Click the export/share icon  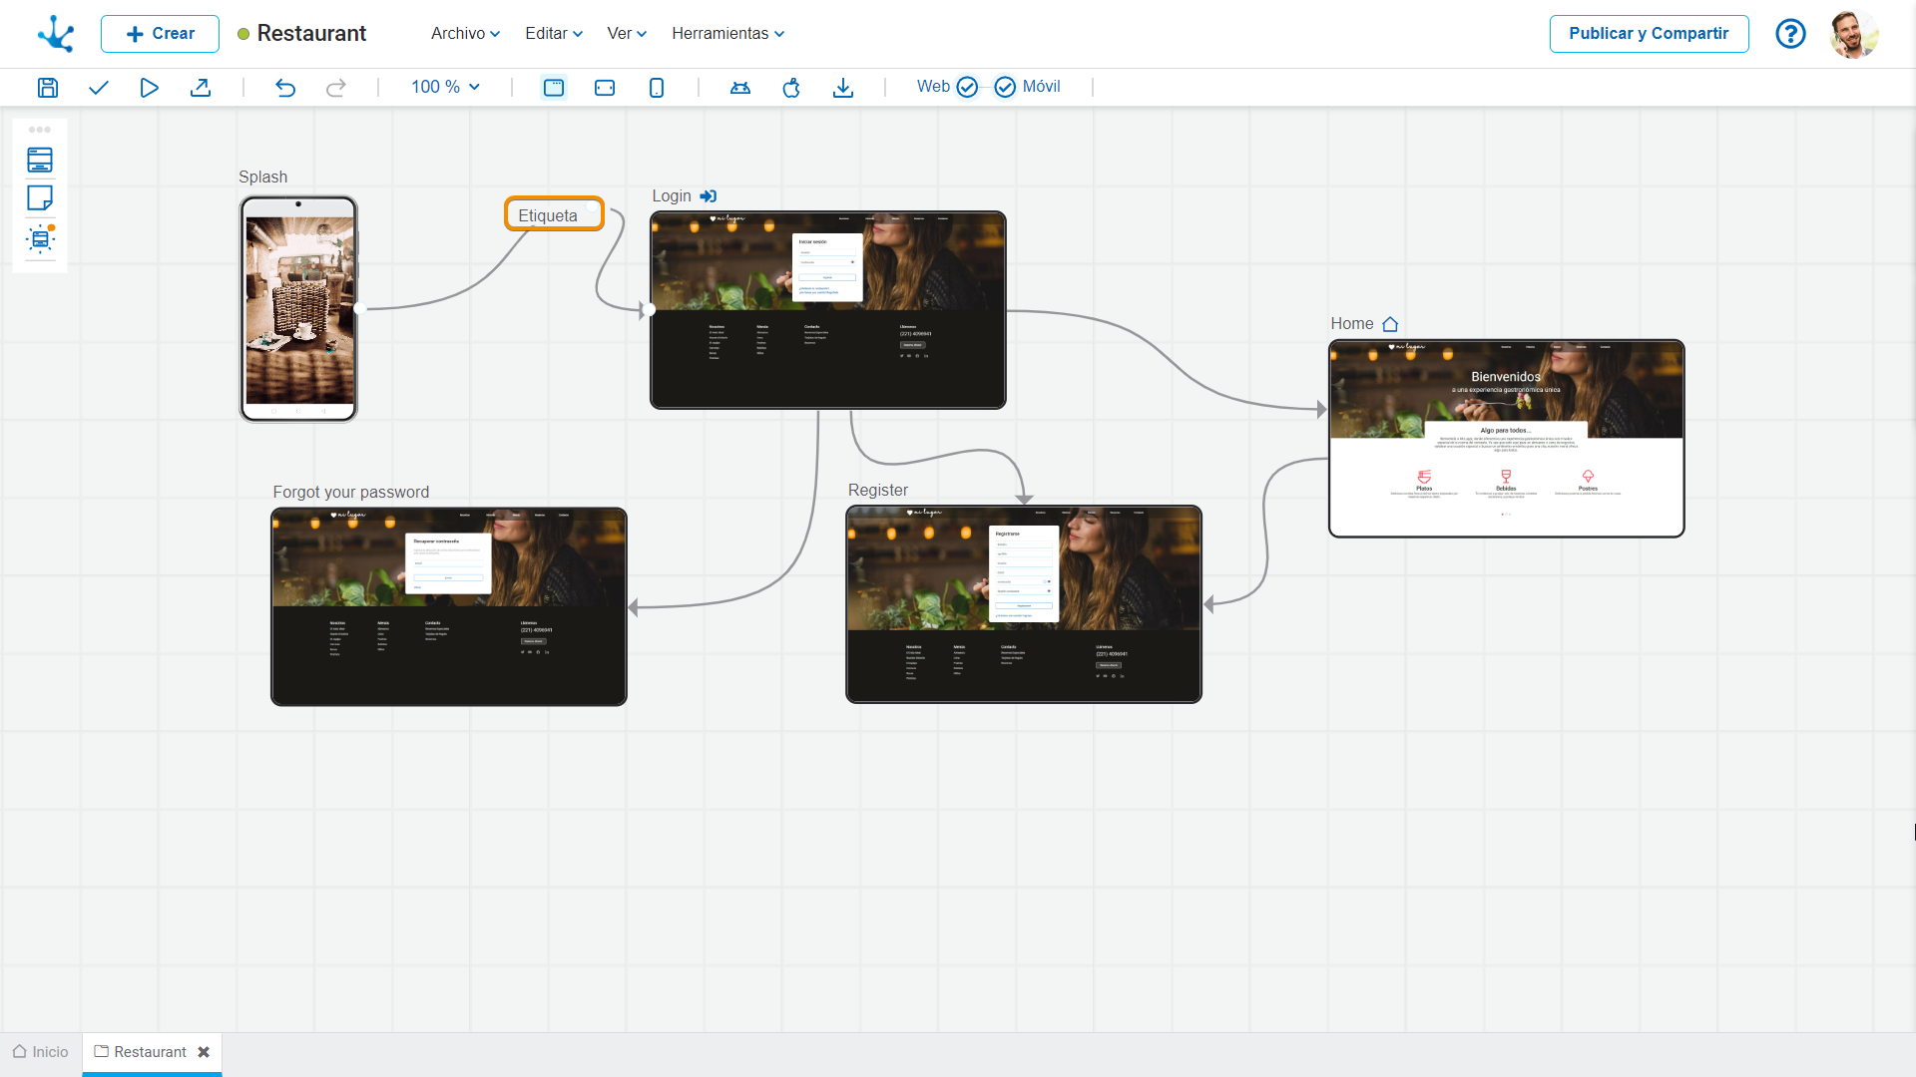coord(203,87)
